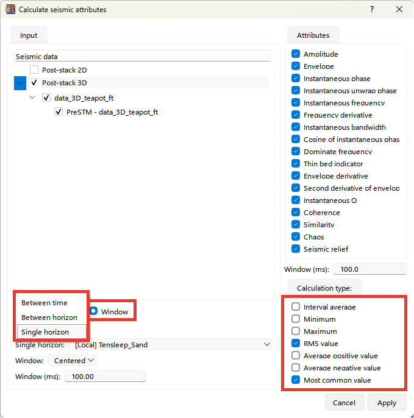Close the Calculate seismic attributes dialog
This screenshot has width=414, height=418.
click(x=399, y=10)
